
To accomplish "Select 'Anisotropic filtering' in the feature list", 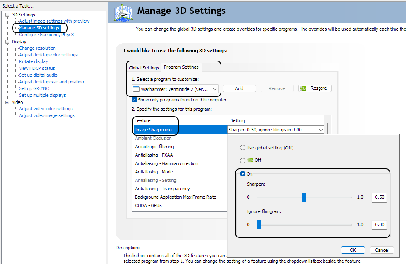I will pos(154,147).
